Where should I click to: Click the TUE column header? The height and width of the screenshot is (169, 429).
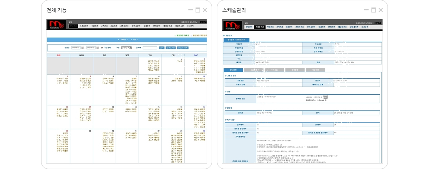pos(104,55)
